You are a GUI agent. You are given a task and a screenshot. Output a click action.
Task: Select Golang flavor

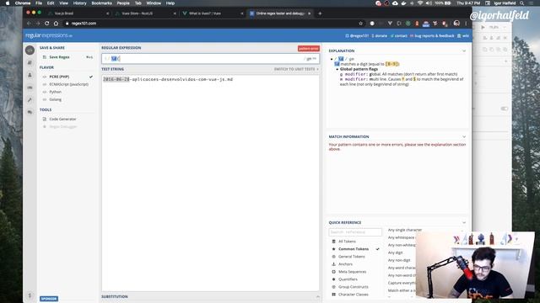point(67,99)
